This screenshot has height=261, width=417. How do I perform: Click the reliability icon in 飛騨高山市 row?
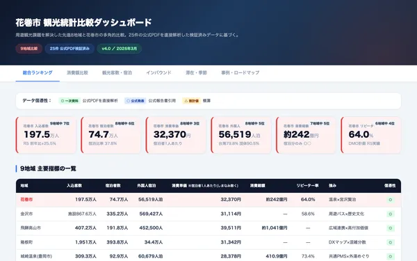click(391, 228)
